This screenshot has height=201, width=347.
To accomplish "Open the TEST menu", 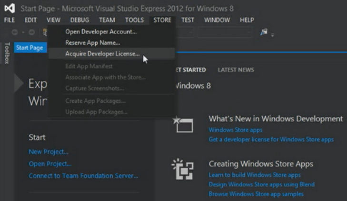I will point(188,20).
